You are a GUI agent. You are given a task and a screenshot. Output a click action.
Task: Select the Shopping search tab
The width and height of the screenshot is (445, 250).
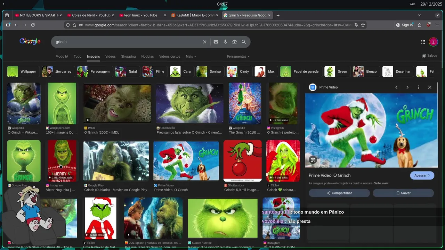pos(128,57)
